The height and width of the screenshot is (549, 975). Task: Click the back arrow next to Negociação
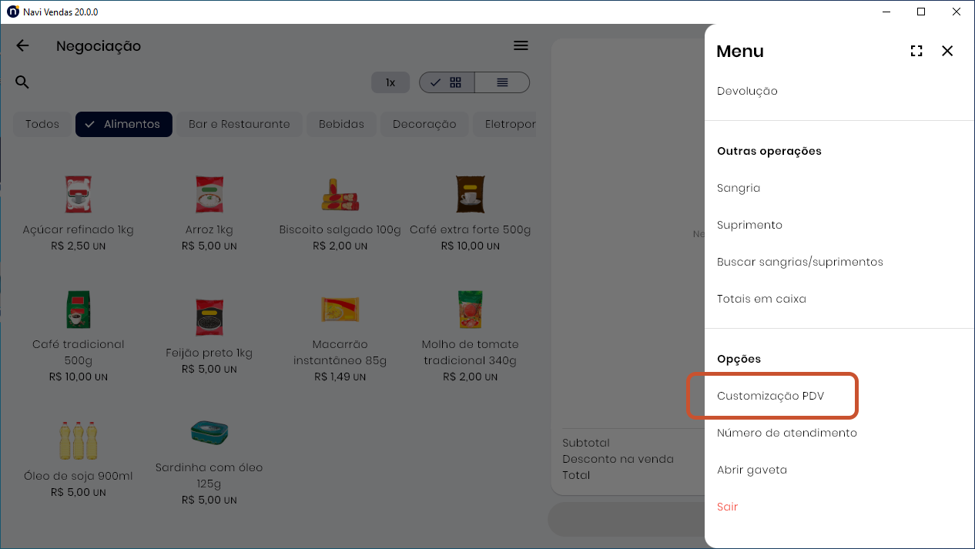(22, 45)
